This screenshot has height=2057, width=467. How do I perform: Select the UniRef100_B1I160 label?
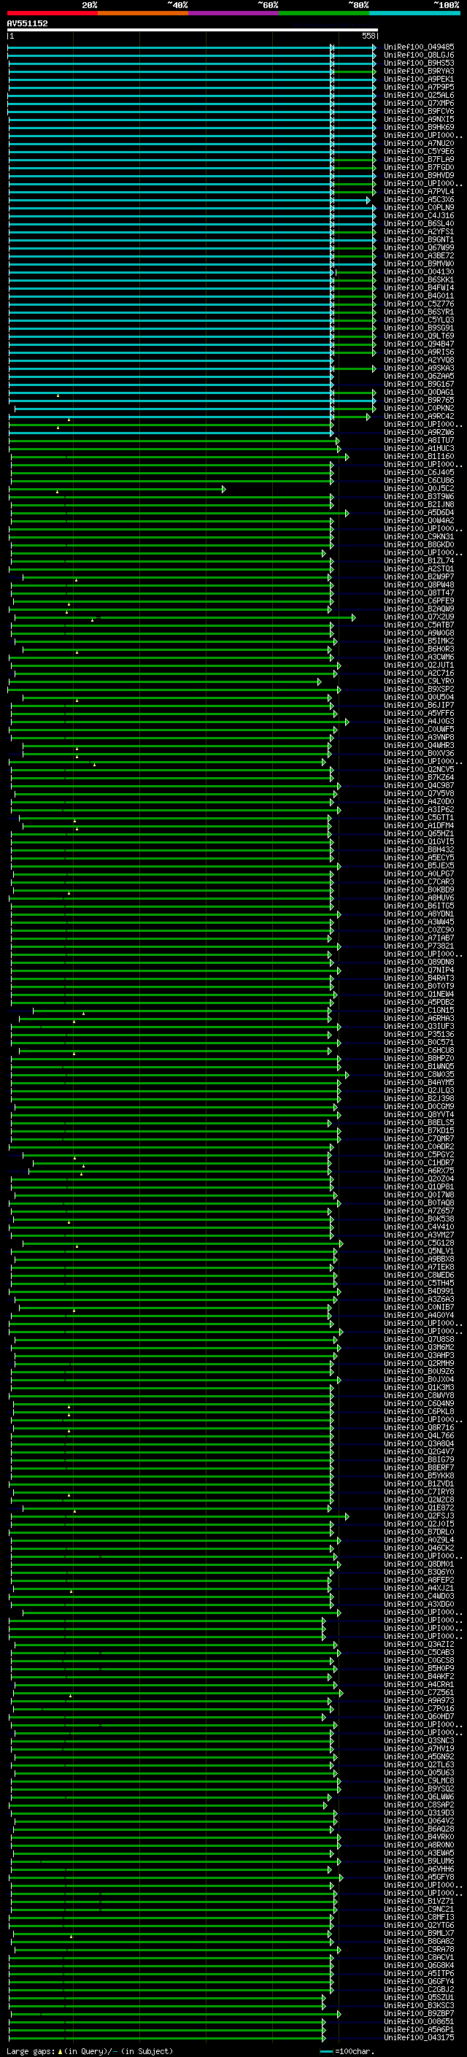click(x=419, y=457)
